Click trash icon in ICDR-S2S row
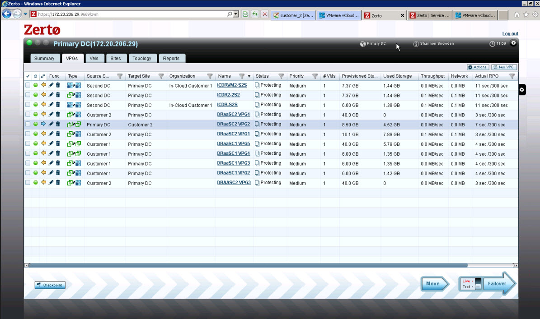This screenshot has width=540, height=319. pos(58,105)
